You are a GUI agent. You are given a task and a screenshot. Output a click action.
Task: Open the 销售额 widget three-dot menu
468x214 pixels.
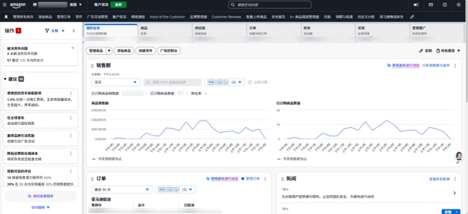[x=455, y=66]
